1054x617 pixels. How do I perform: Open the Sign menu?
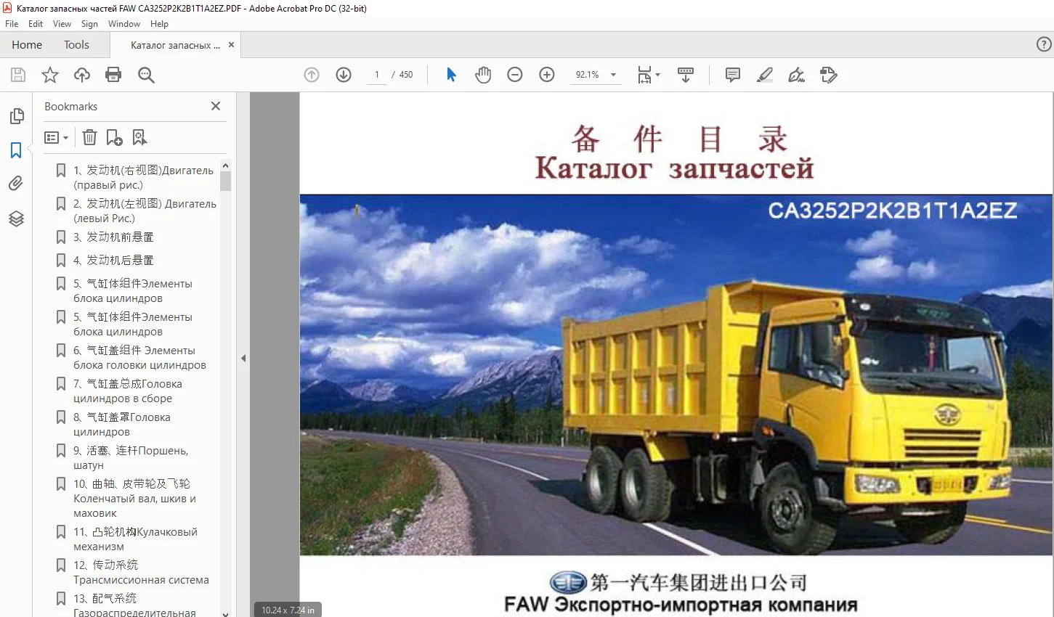click(89, 24)
